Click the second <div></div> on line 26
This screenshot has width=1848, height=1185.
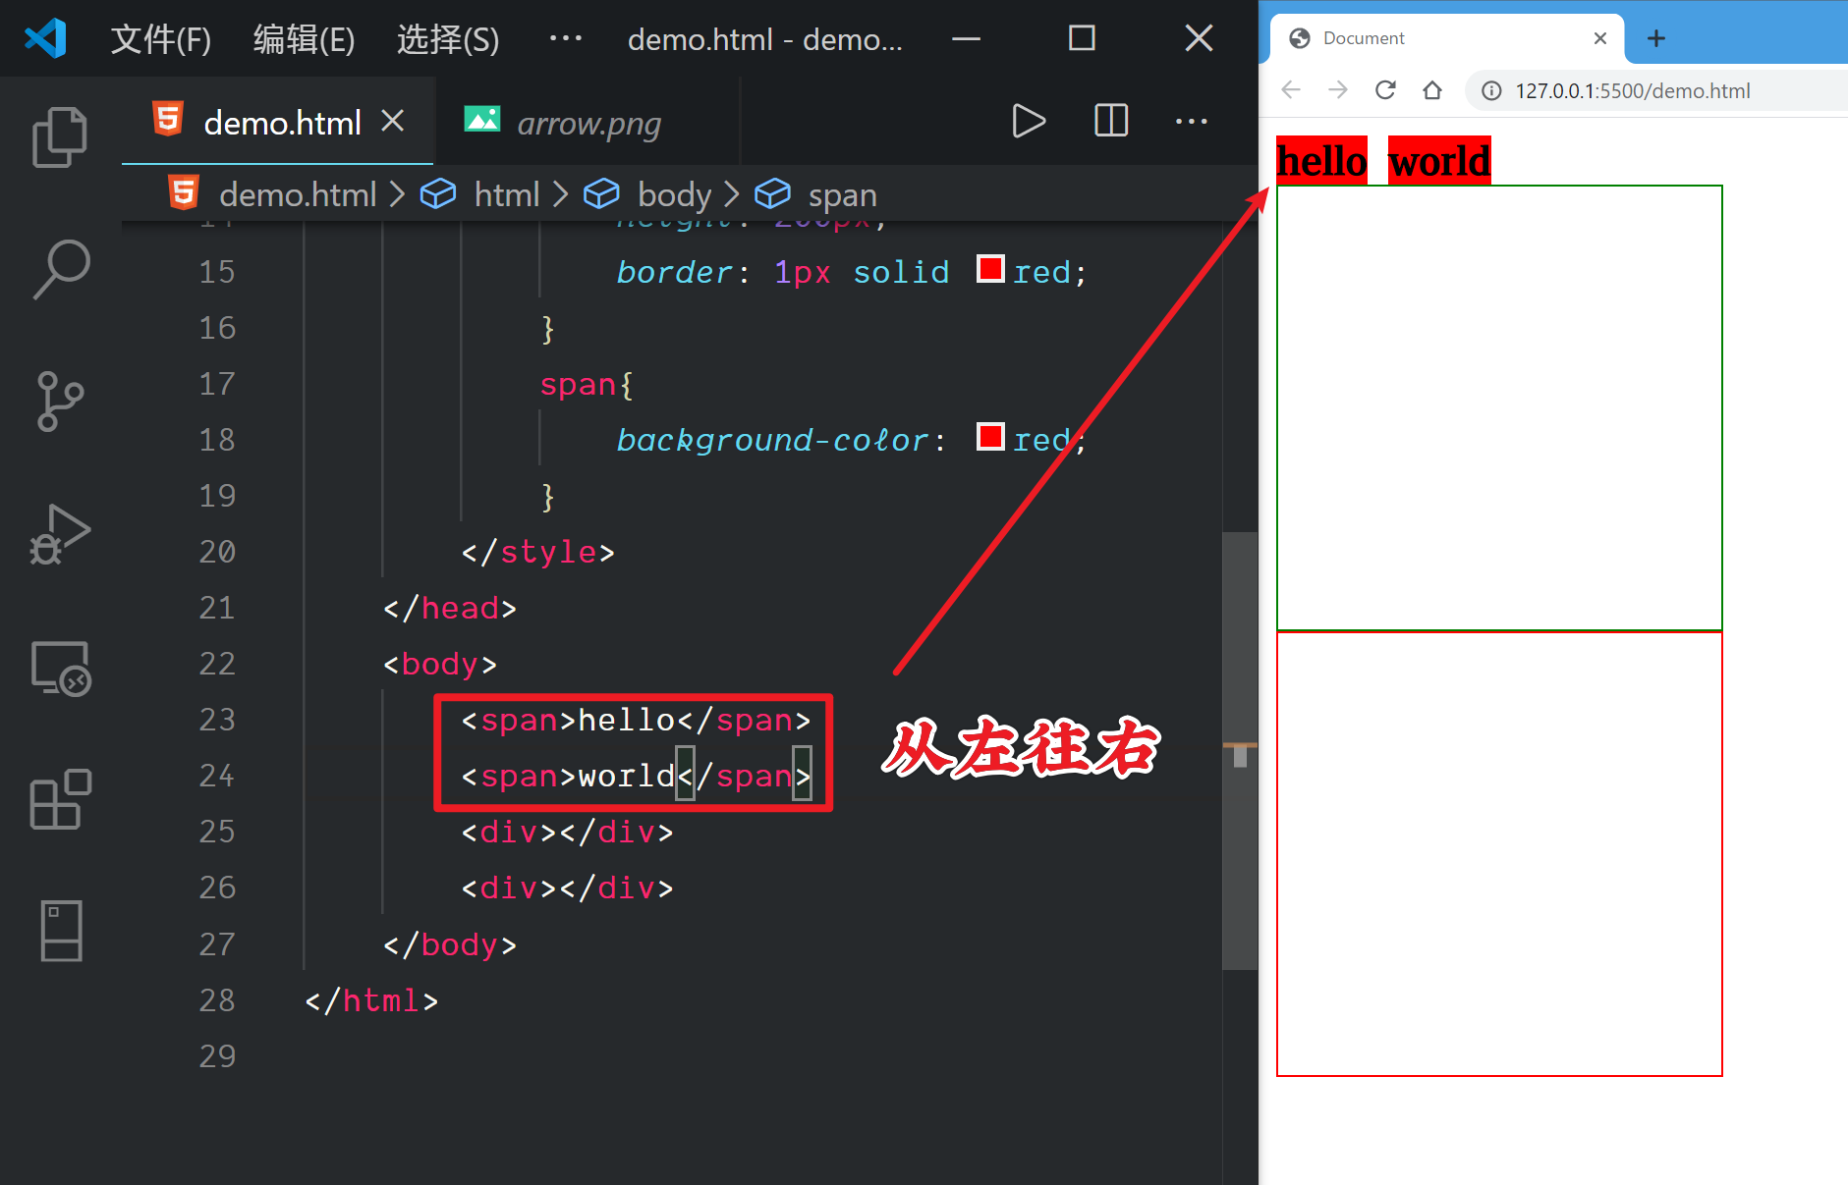tap(568, 889)
